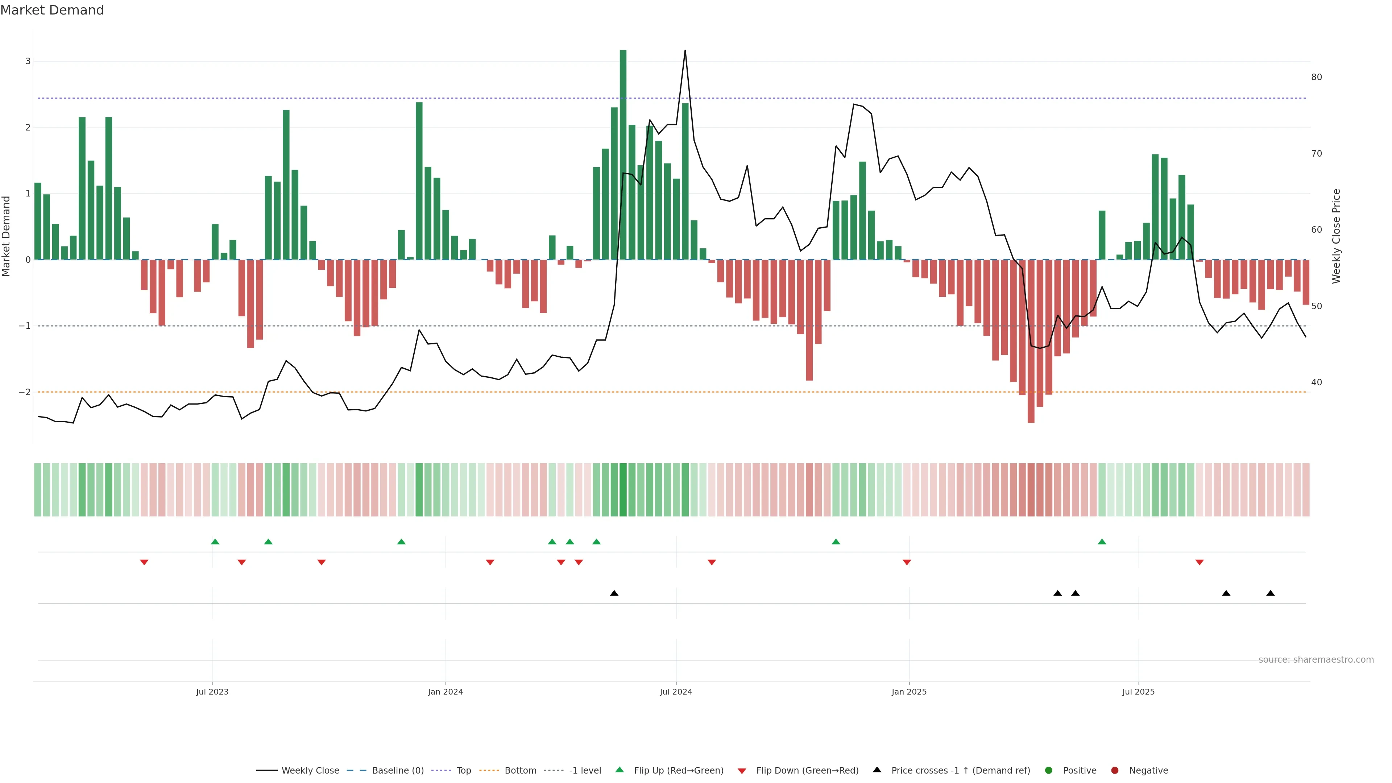The height and width of the screenshot is (783, 1392).
Task: Click the Jul 2024 x-axis label
Action: tap(675, 692)
